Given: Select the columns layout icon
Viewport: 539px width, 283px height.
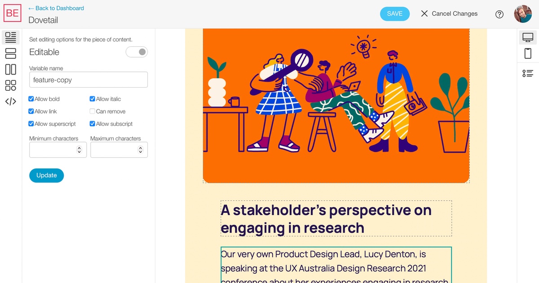Looking at the screenshot, I should pos(11,69).
